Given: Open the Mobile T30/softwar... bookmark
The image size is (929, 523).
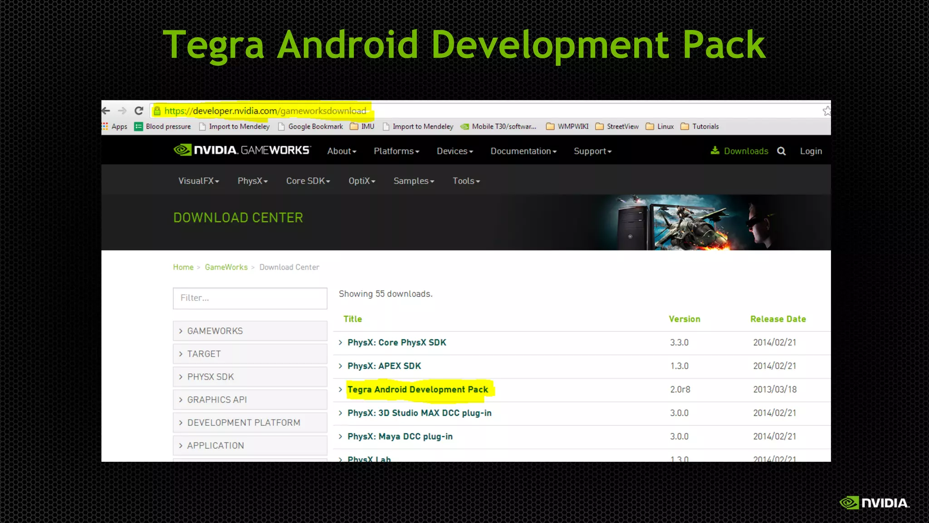Looking at the screenshot, I should [499, 127].
